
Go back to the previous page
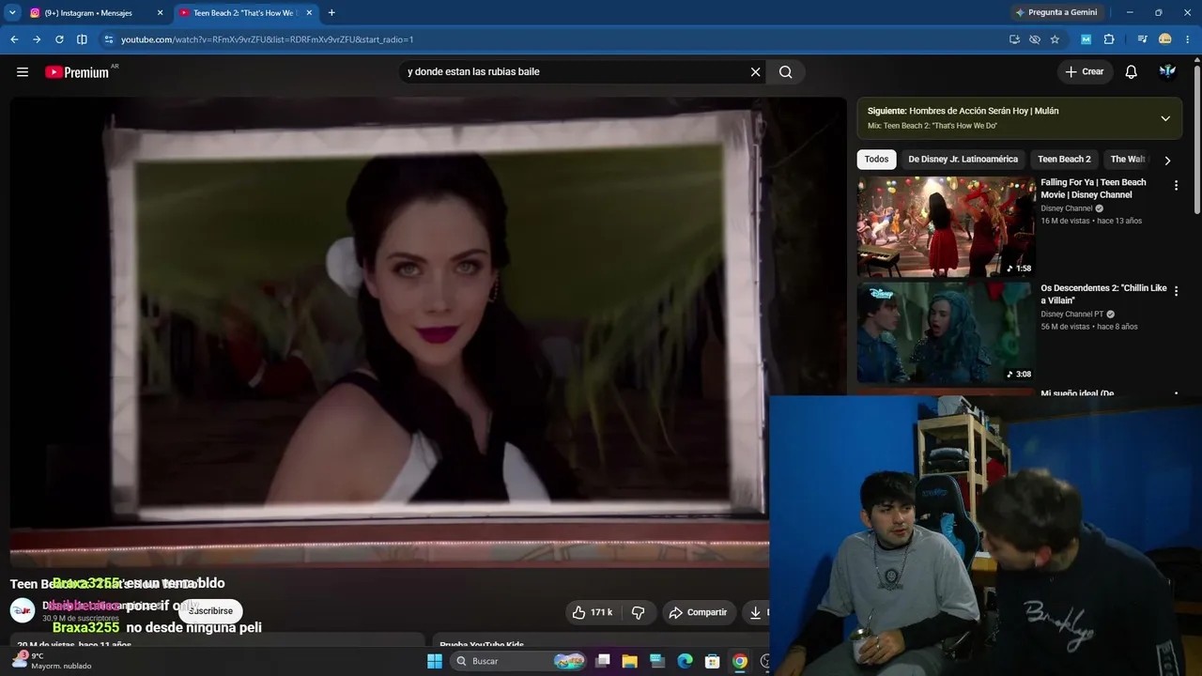click(14, 39)
